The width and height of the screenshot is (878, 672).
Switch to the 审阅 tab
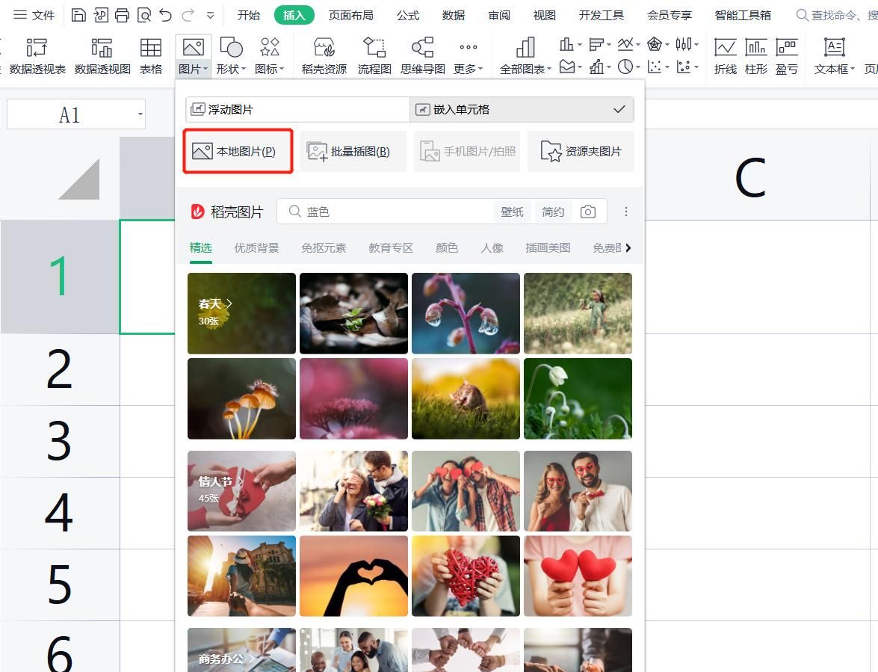click(499, 15)
